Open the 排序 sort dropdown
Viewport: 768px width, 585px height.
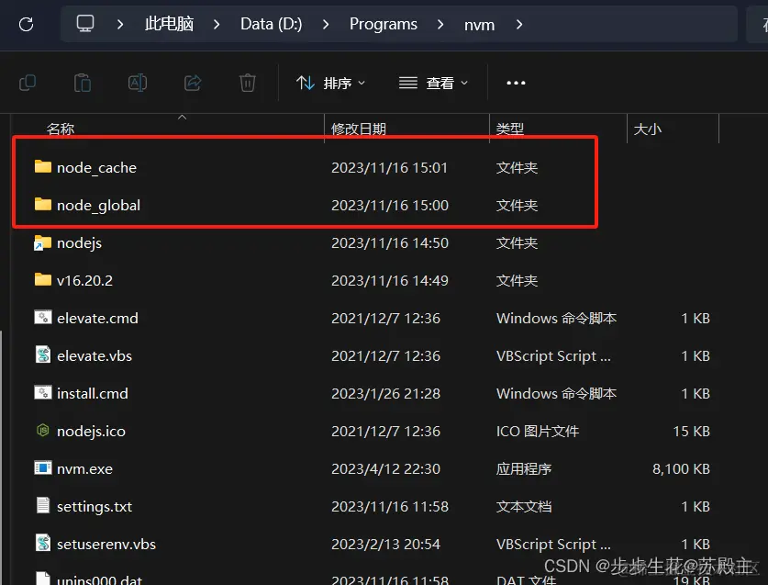[x=331, y=83]
